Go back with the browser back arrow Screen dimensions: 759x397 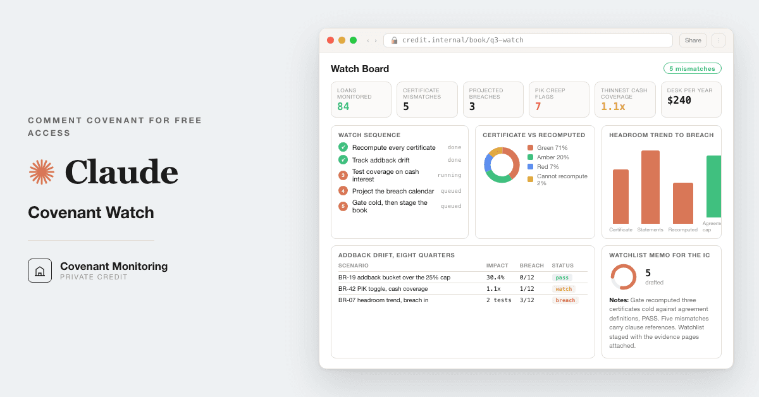tap(367, 40)
